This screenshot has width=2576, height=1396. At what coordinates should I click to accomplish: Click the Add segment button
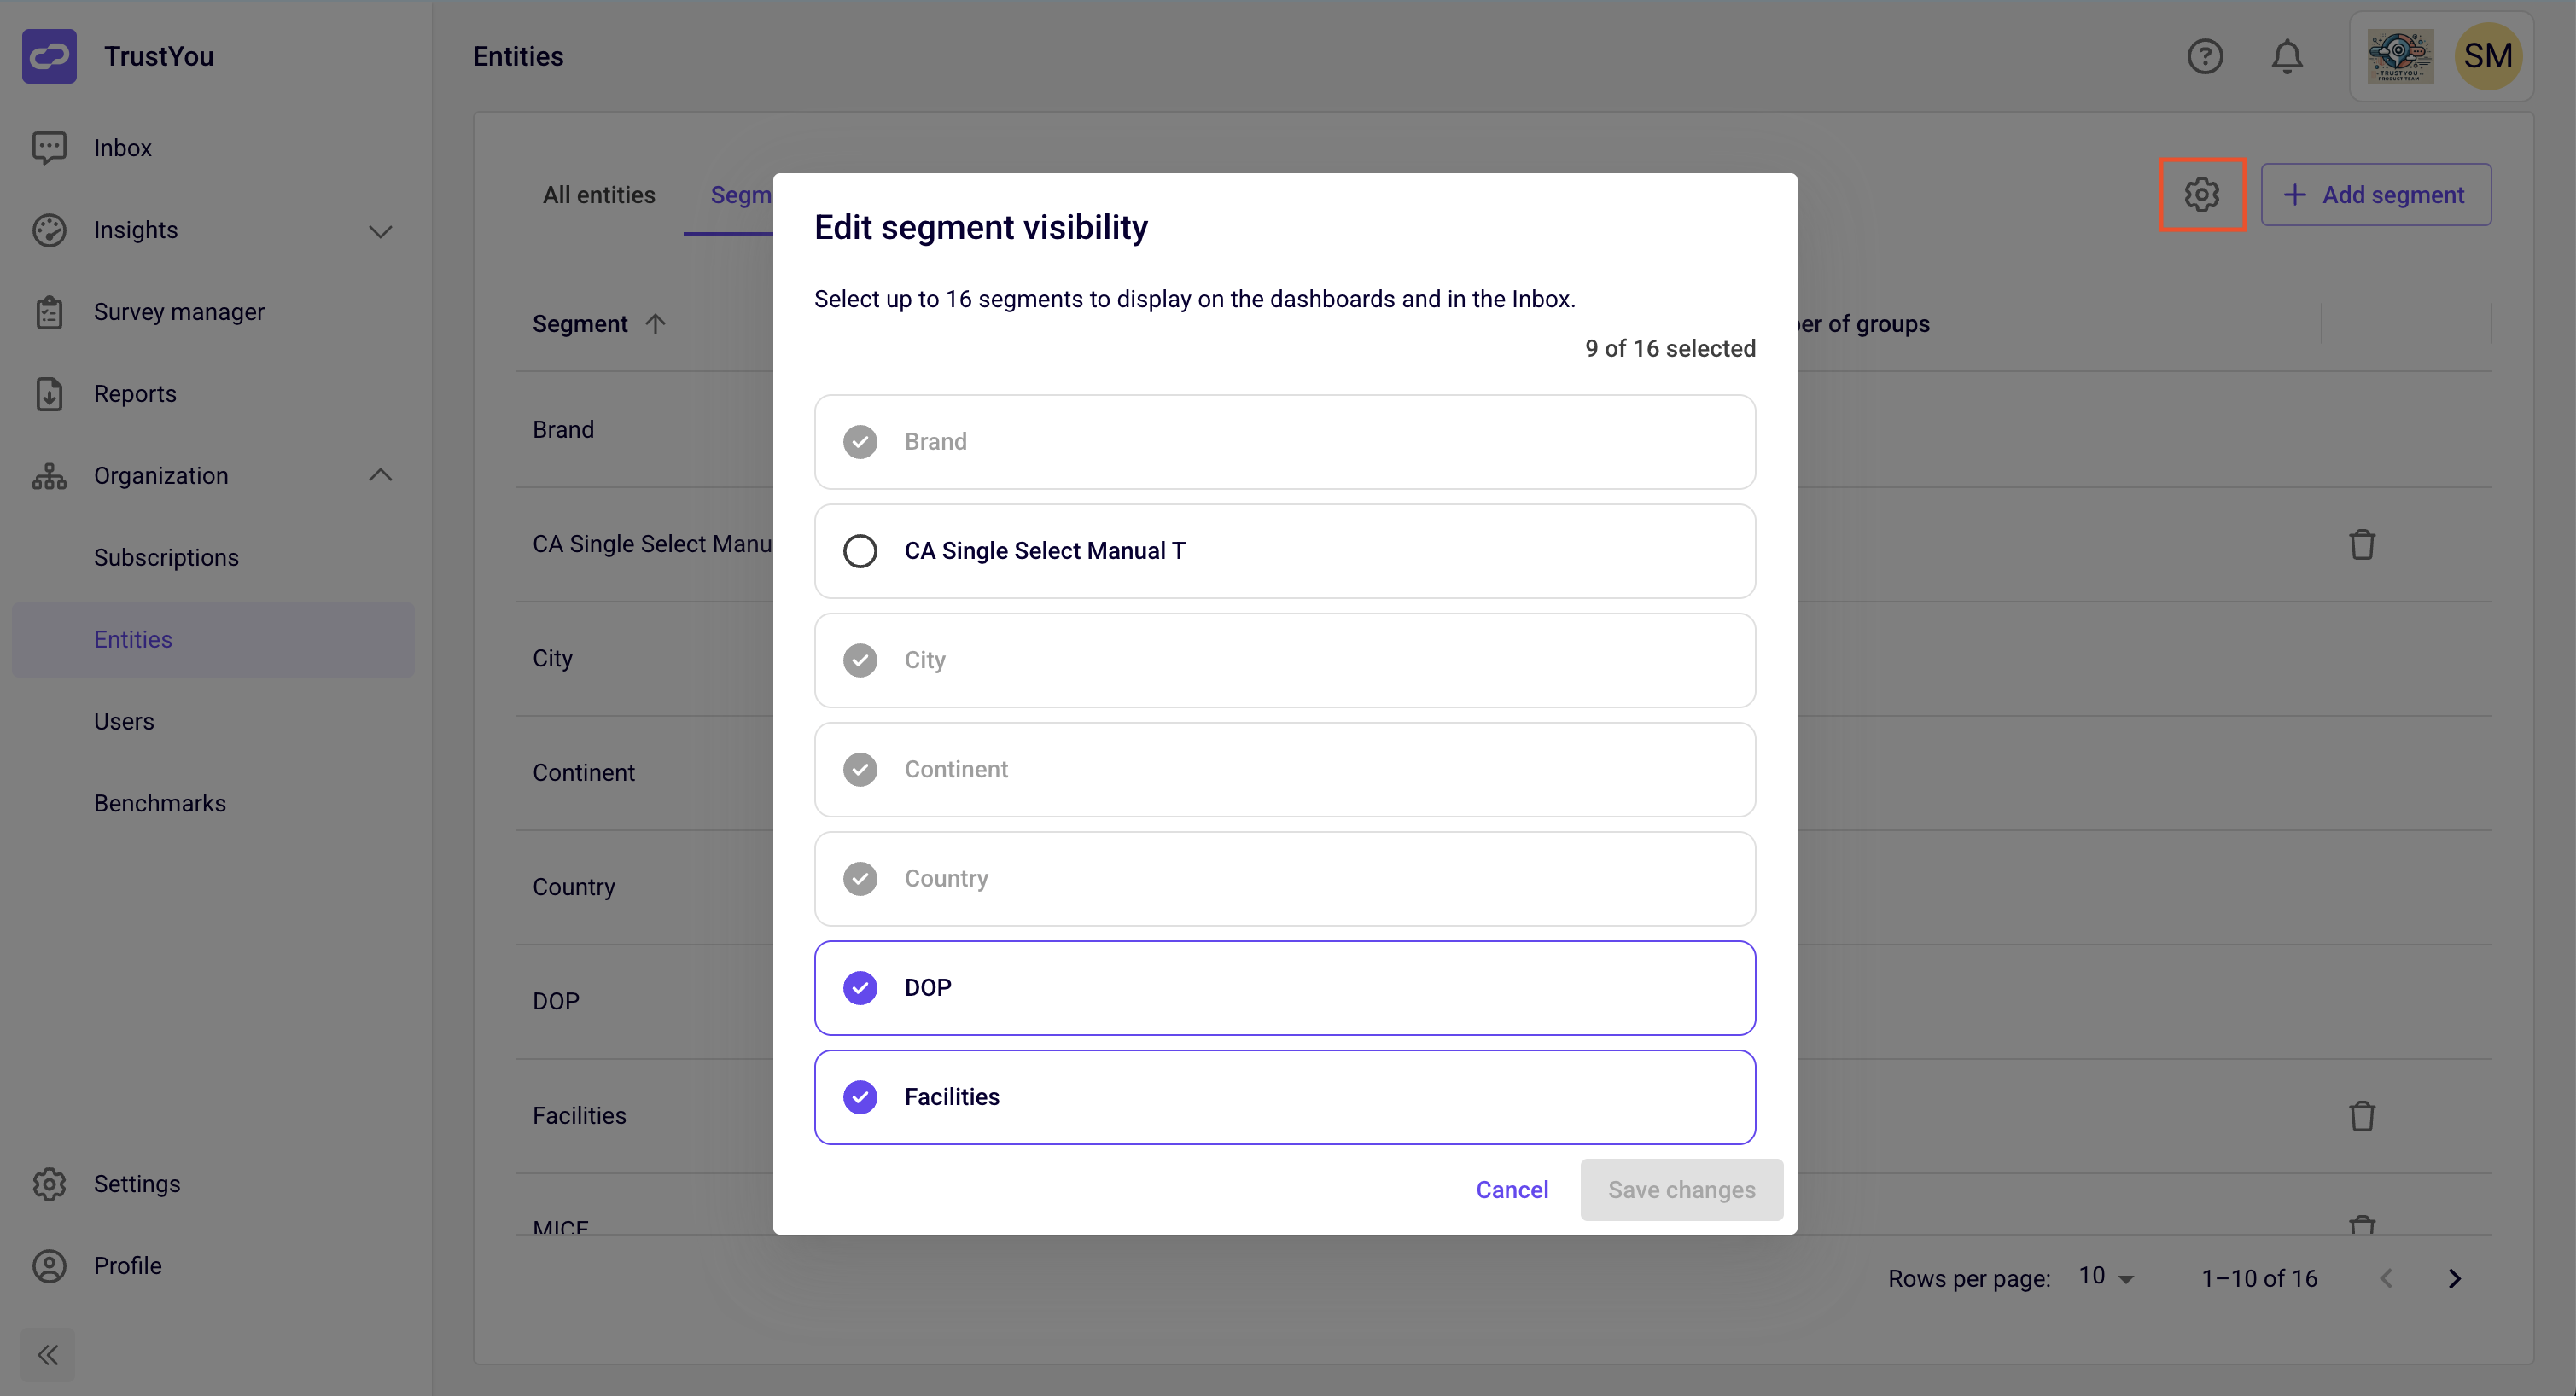point(2375,194)
